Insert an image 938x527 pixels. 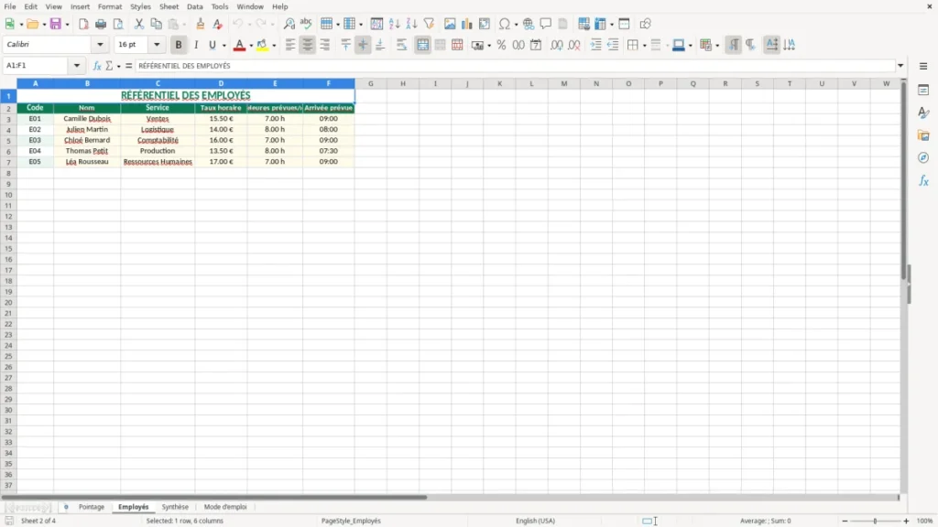[450, 24]
